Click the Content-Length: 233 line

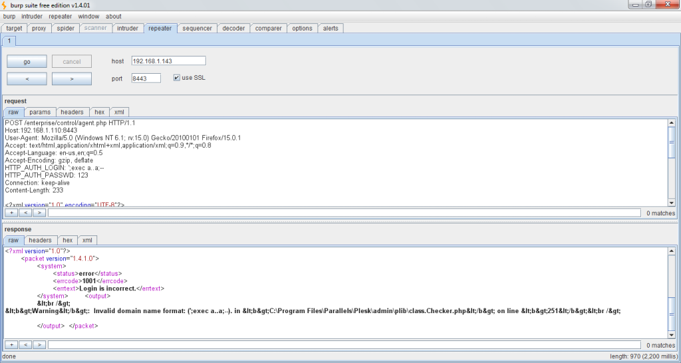(x=34, y=190)
